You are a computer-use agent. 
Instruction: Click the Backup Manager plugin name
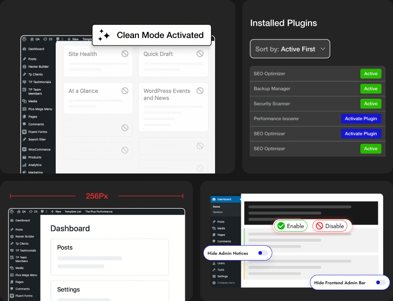272,89
